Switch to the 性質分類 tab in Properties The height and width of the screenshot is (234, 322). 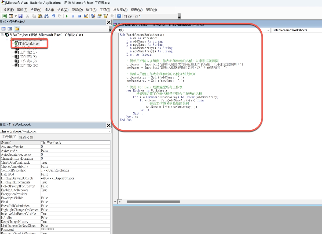coord(26,137)
